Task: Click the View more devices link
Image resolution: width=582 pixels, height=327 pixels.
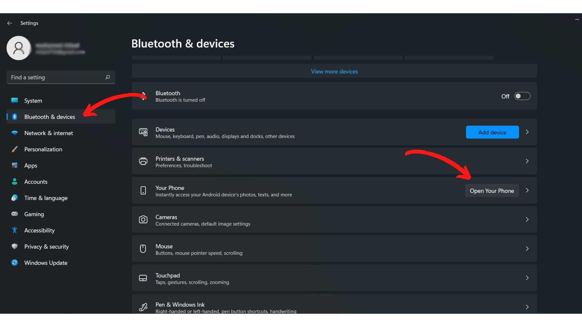Action: pos(334,71)
